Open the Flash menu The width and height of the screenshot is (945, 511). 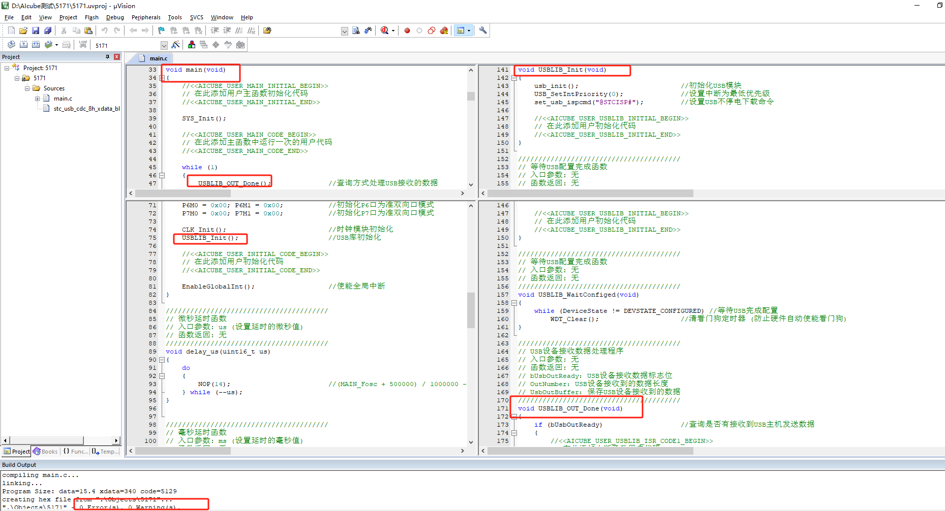coord(92,17)
